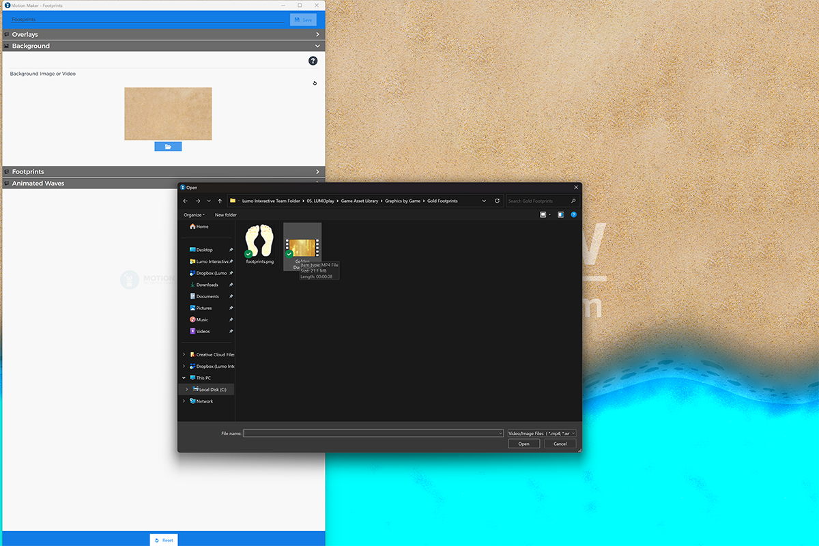Expand the Dropbox (Lumo Int tree node
This screenshot has width=819, height=546.
tap(183, 367)
